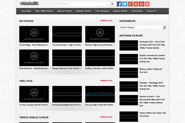185x123 pixels.
Task: Click the videkolik site logo
Action: (x=29, y=4)
